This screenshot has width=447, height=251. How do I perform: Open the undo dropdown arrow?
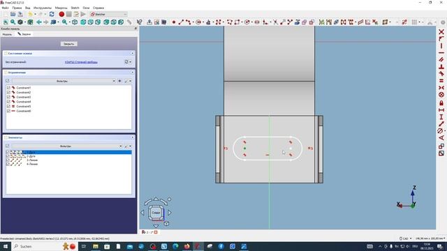[x=35, y=14]
